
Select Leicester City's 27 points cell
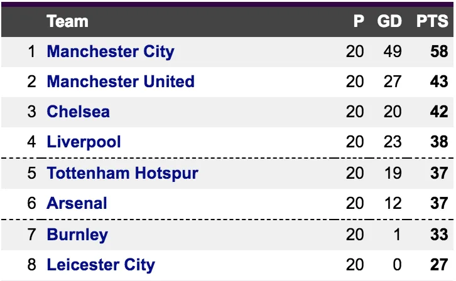tap(439, 265)
